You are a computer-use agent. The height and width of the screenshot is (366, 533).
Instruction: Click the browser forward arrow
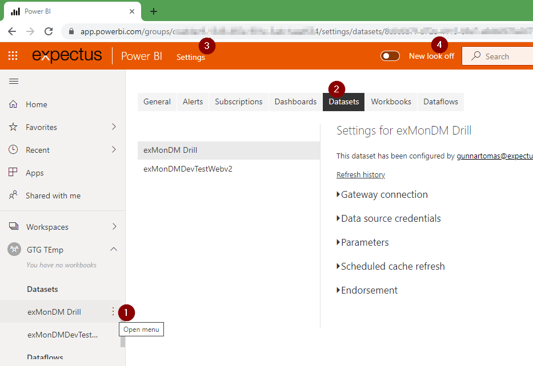(x=30, y=31)
